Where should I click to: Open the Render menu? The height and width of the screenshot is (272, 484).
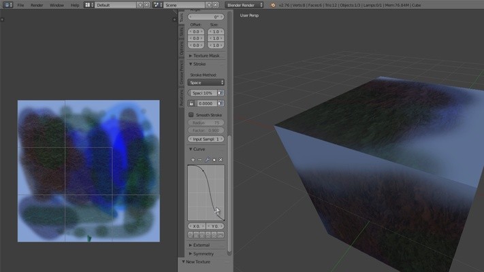click(x=37, y=5)
